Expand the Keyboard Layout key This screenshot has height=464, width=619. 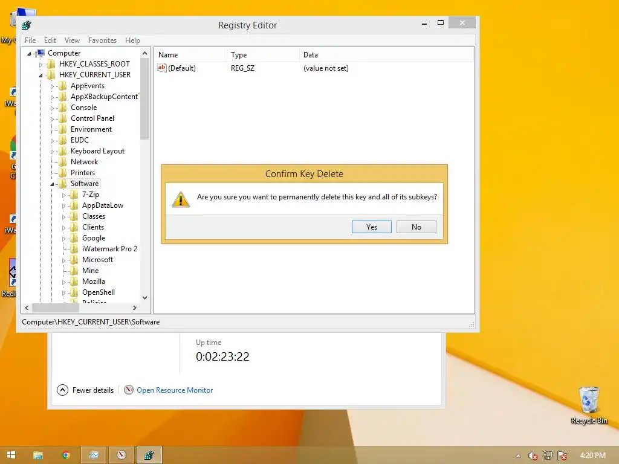click(52, 152)
